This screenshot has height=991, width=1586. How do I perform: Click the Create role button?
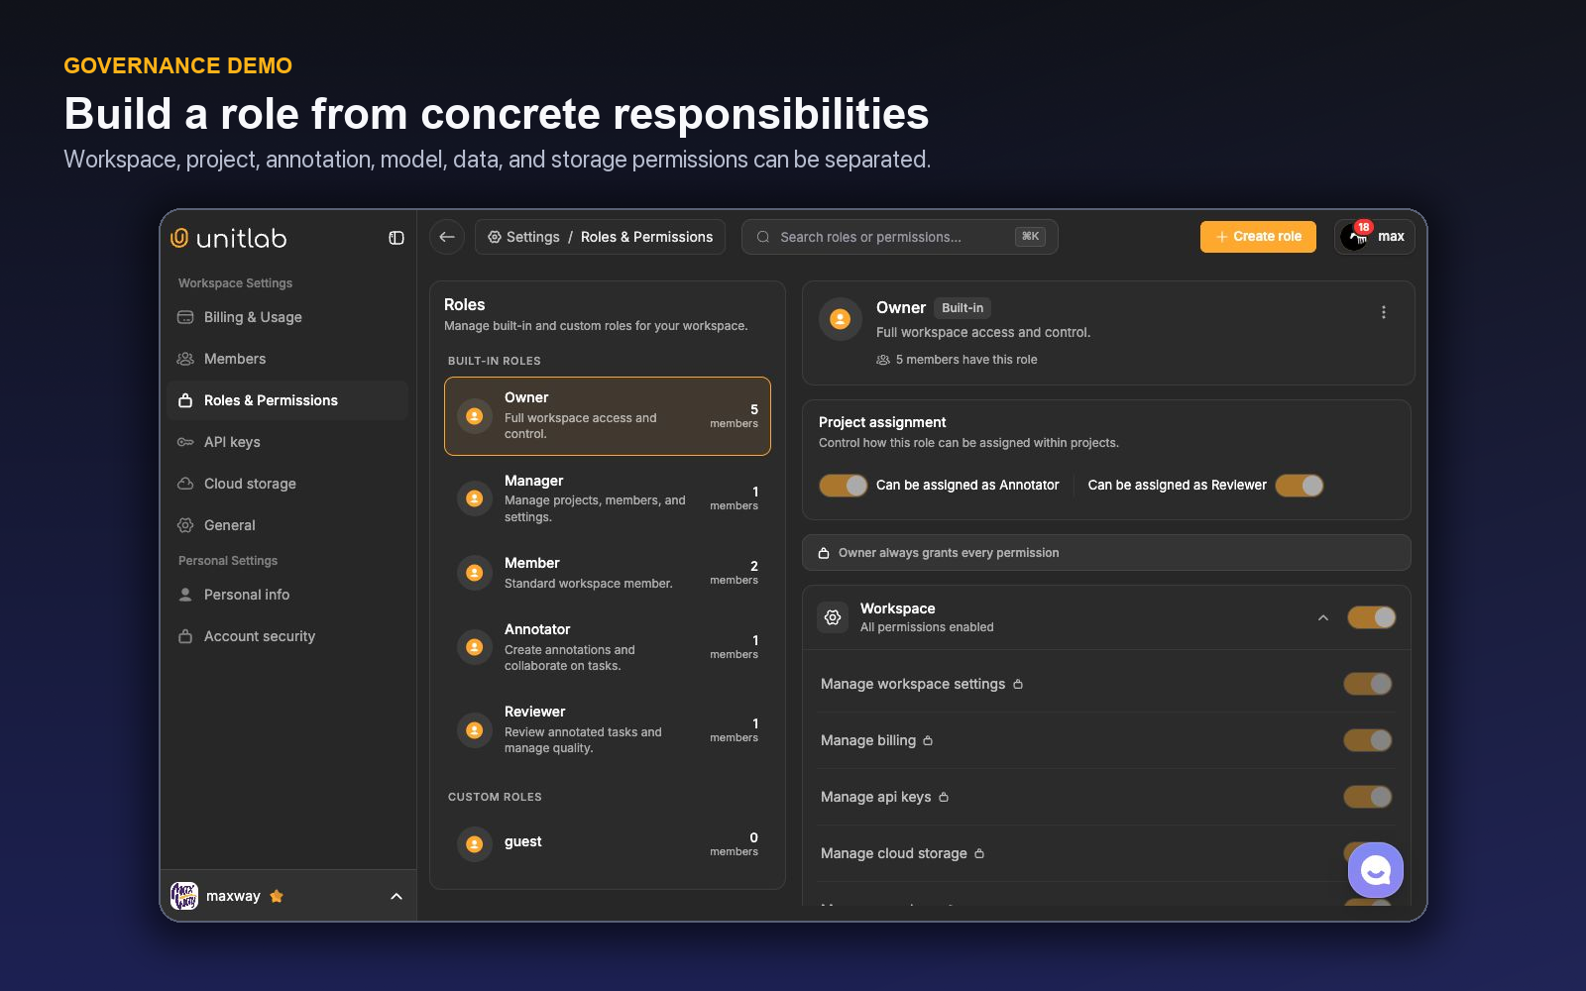click(x=1258, y=237)
